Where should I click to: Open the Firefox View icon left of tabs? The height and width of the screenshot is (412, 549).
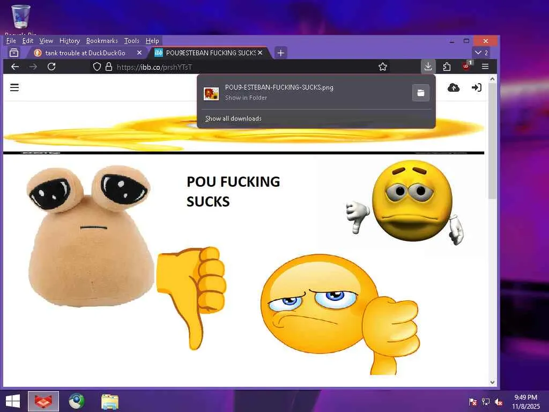(14, 53)
